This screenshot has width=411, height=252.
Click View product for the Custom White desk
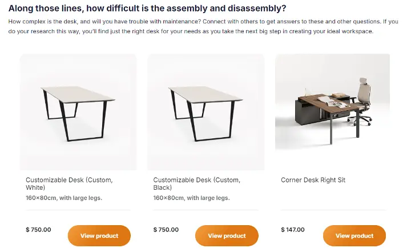pos(99,235)
